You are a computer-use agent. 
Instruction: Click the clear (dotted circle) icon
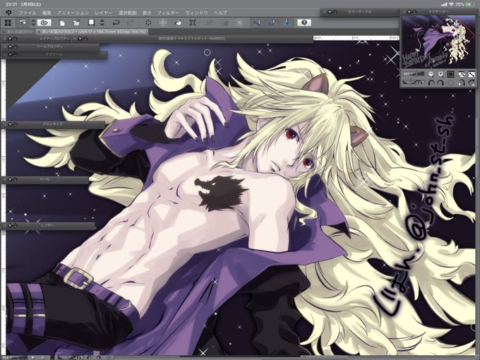pyautogui.click(x=148, y=23)
